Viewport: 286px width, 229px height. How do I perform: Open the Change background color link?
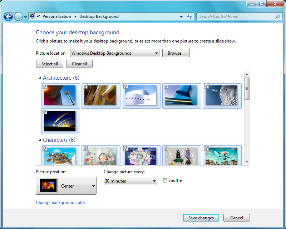click(60, 203)
